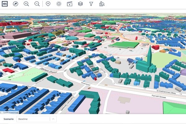
Task: Expand the Scenario dropdown arrow
Action: point(53,119)
